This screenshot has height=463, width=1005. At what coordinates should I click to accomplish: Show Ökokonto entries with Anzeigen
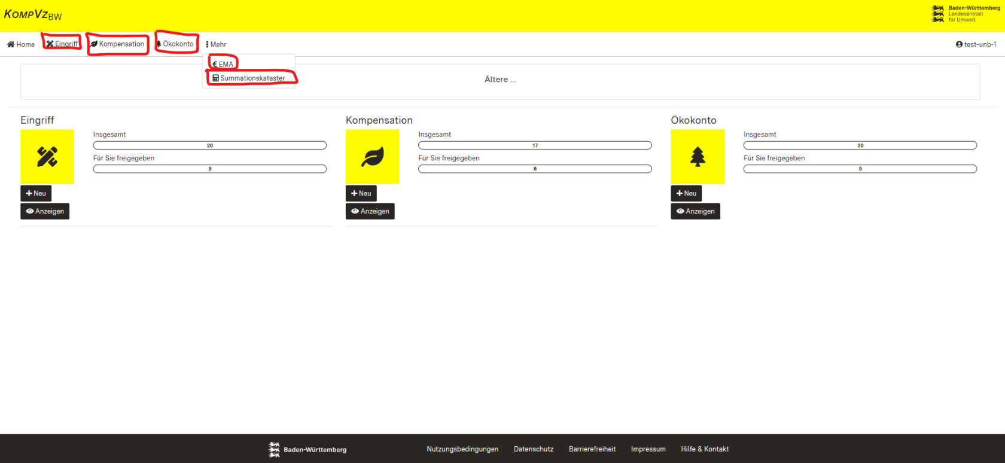click(695, 211)
